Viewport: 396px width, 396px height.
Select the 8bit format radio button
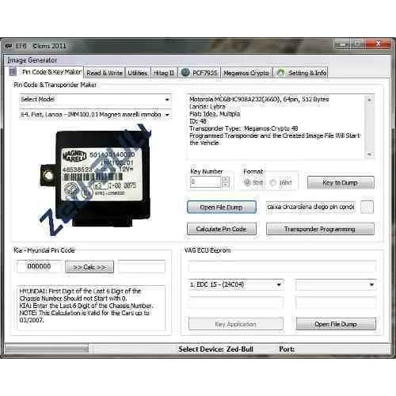tap(247, 182)
